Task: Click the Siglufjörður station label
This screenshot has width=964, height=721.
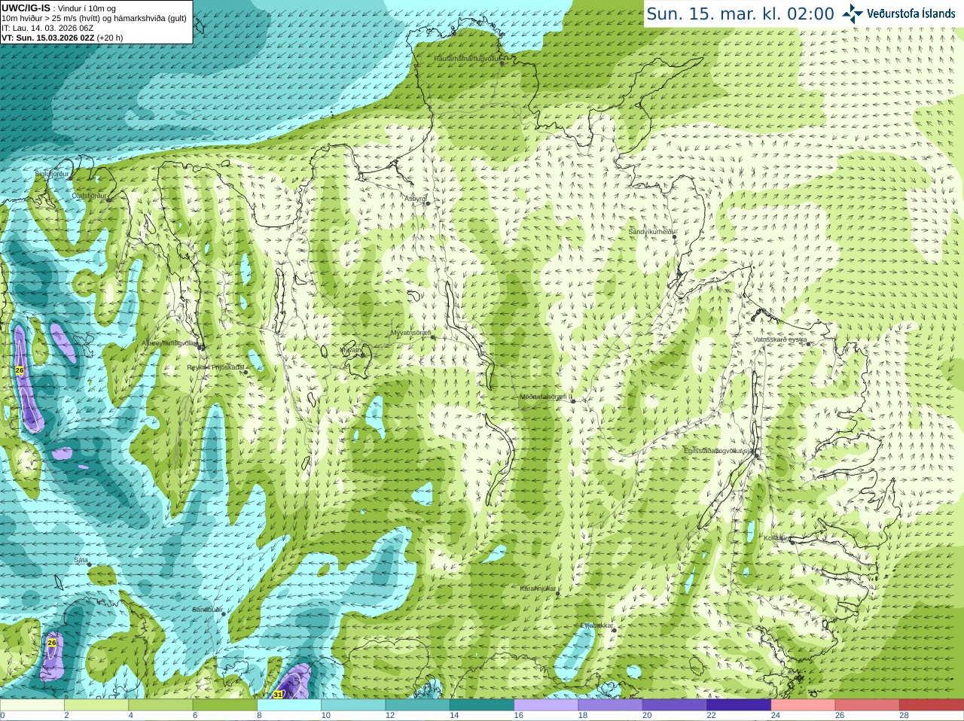Action: [x=52, y=174]
